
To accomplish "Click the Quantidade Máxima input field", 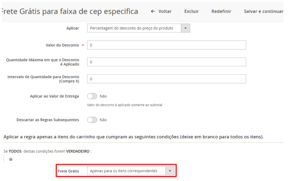I will pos(166,62).
